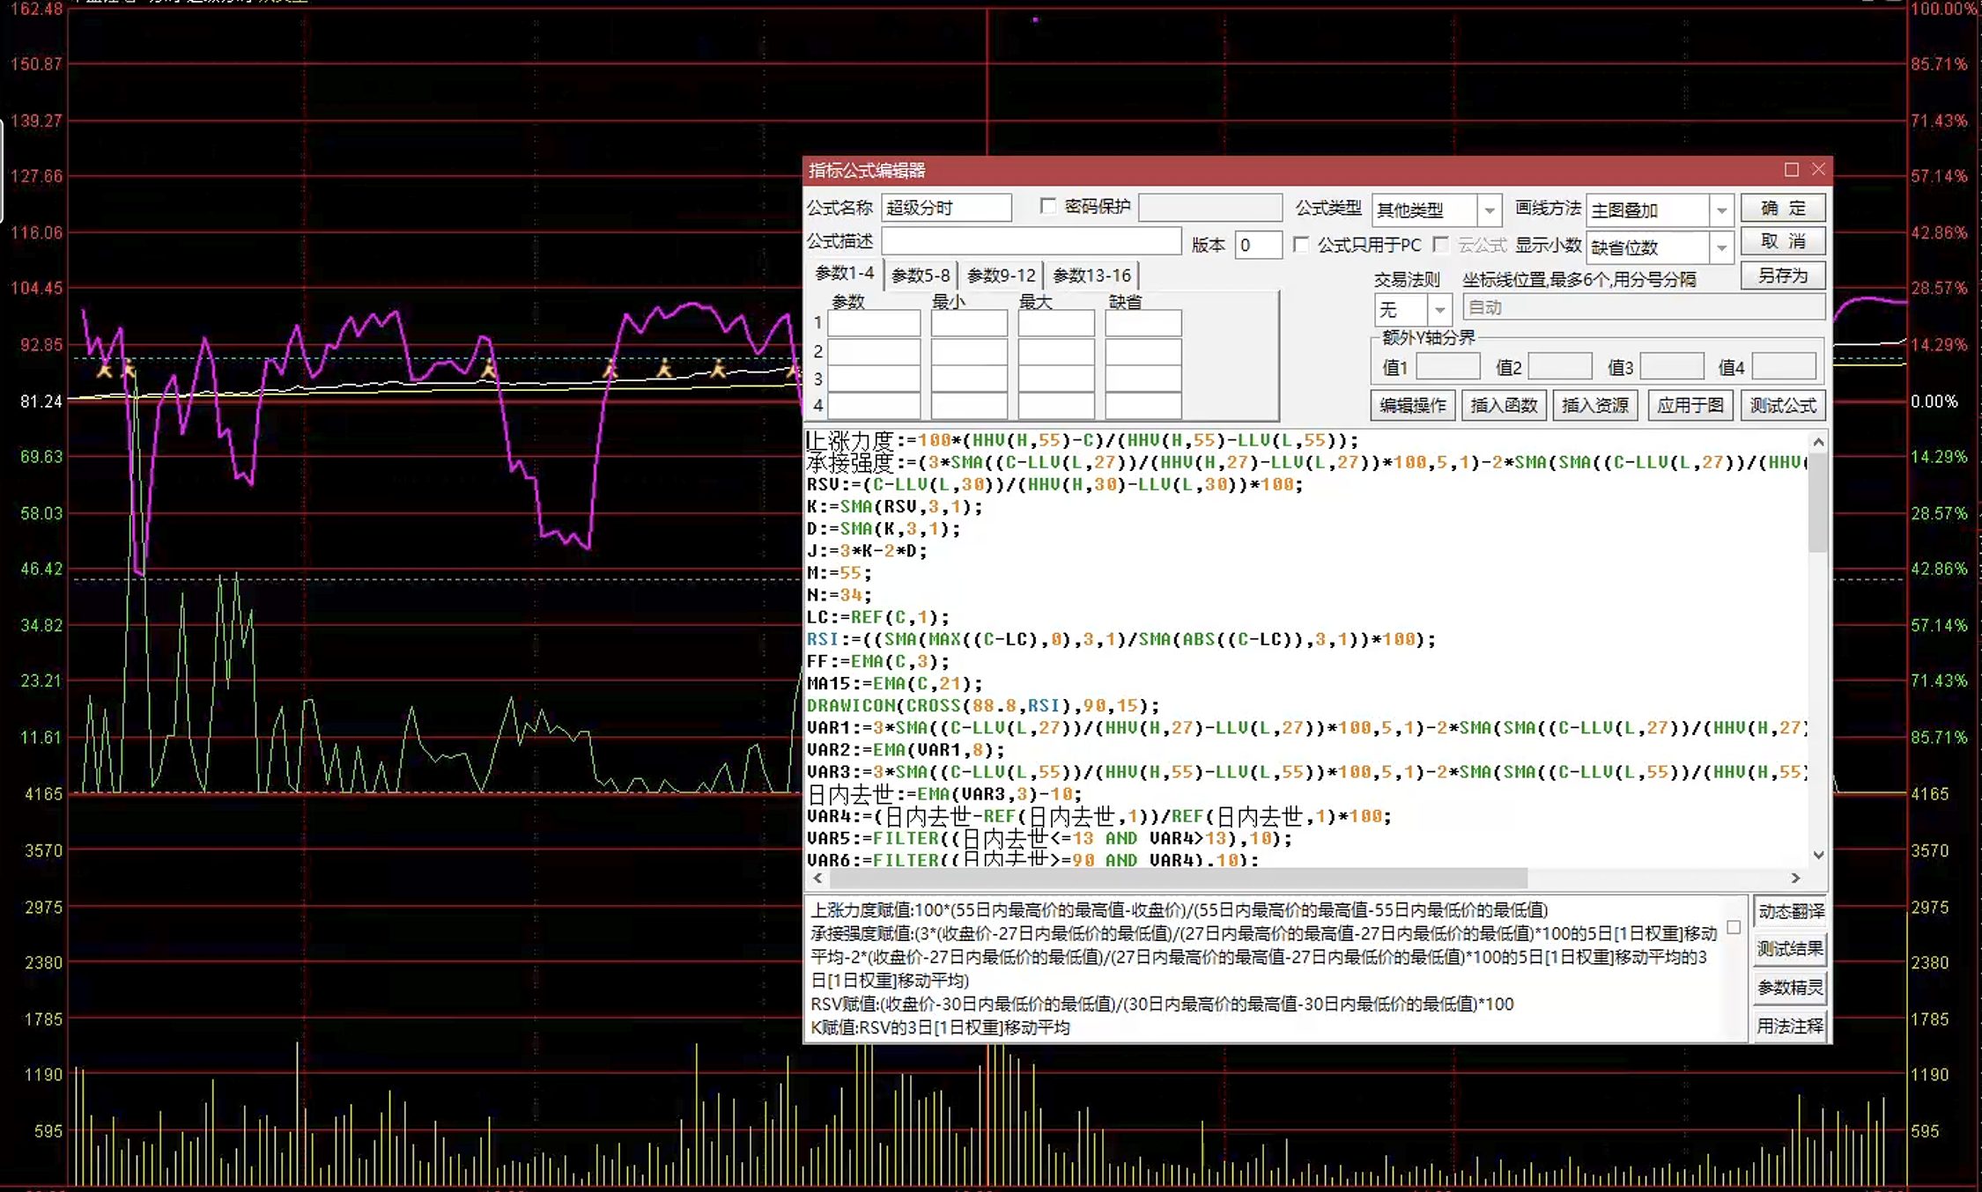This screenshot has width=1982, height=1192.
Task: Click the 参数精灵 button
Action: [1790, 988]
